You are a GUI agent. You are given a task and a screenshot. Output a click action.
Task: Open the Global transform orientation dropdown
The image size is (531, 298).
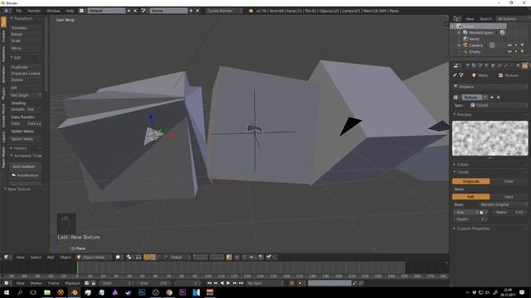(179, 257)
